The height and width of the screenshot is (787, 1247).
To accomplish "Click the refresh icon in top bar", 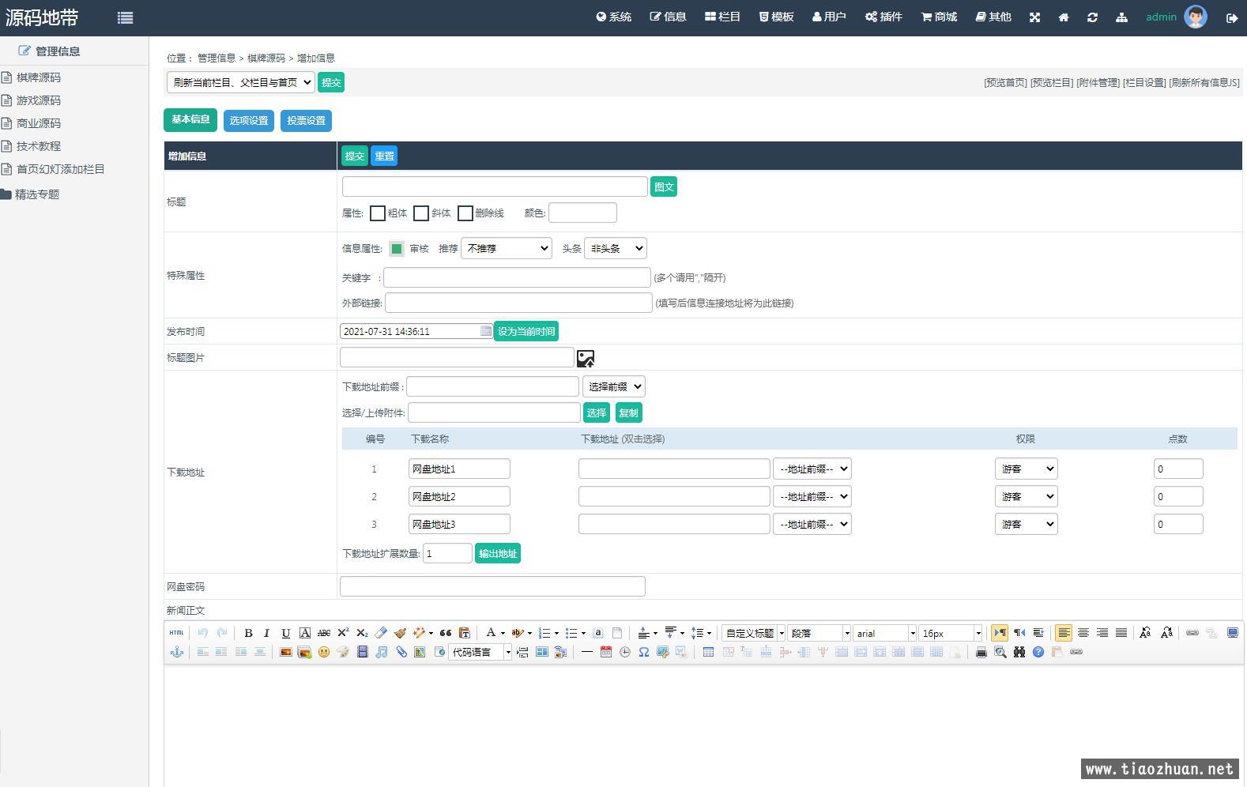I will 1092,17.
